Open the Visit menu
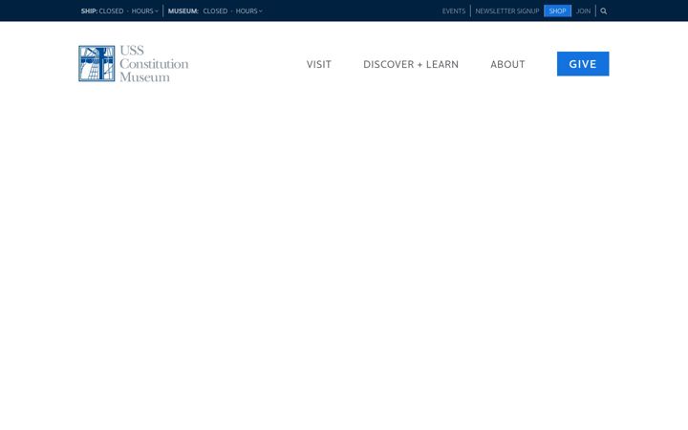 click(x=318, y=64)
